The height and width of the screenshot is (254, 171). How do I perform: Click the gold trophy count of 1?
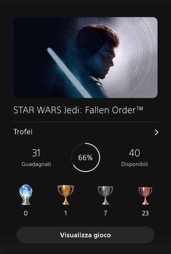[65, 213]
